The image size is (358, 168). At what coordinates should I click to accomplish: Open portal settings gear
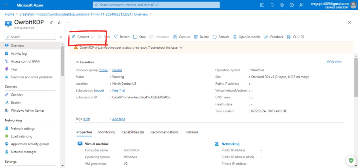pyautogui.click(x=282, y=5)
